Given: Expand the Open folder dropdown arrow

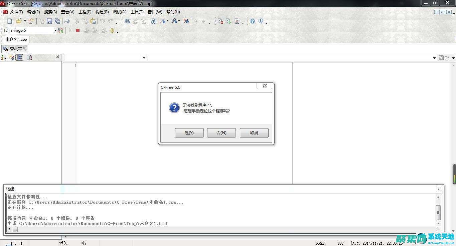Looking at the screenshot, I should click(25, 21).
